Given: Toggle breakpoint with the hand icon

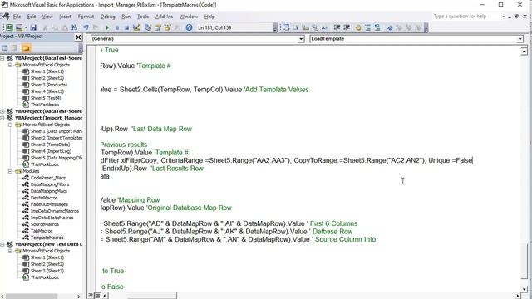Looking at the screenshot, I should (358, 27).
